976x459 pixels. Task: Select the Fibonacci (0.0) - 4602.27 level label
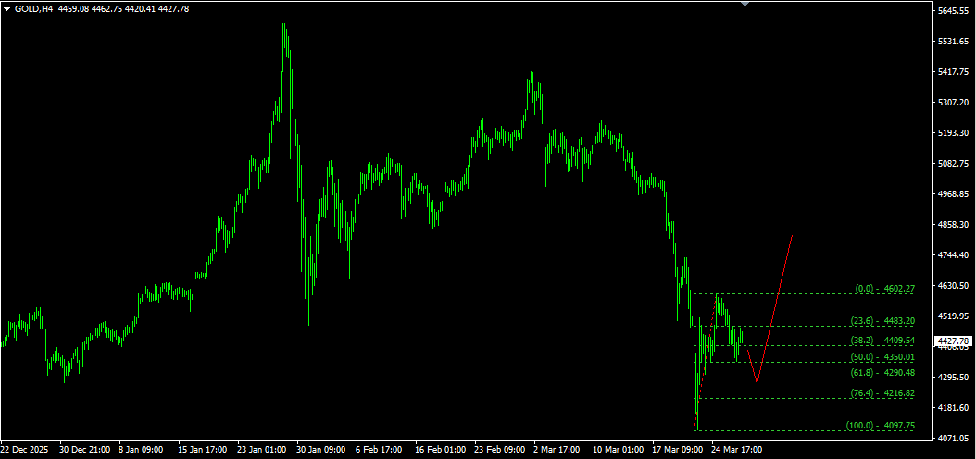(x=884, y=289)
